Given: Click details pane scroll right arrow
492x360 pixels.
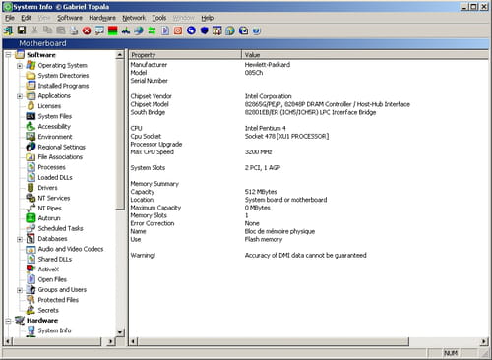Looking at the screenshot, I should tap(484, 341).
